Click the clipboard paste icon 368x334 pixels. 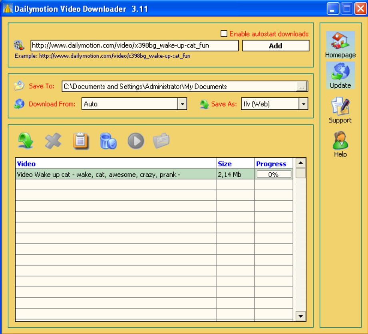pos(81,141)
